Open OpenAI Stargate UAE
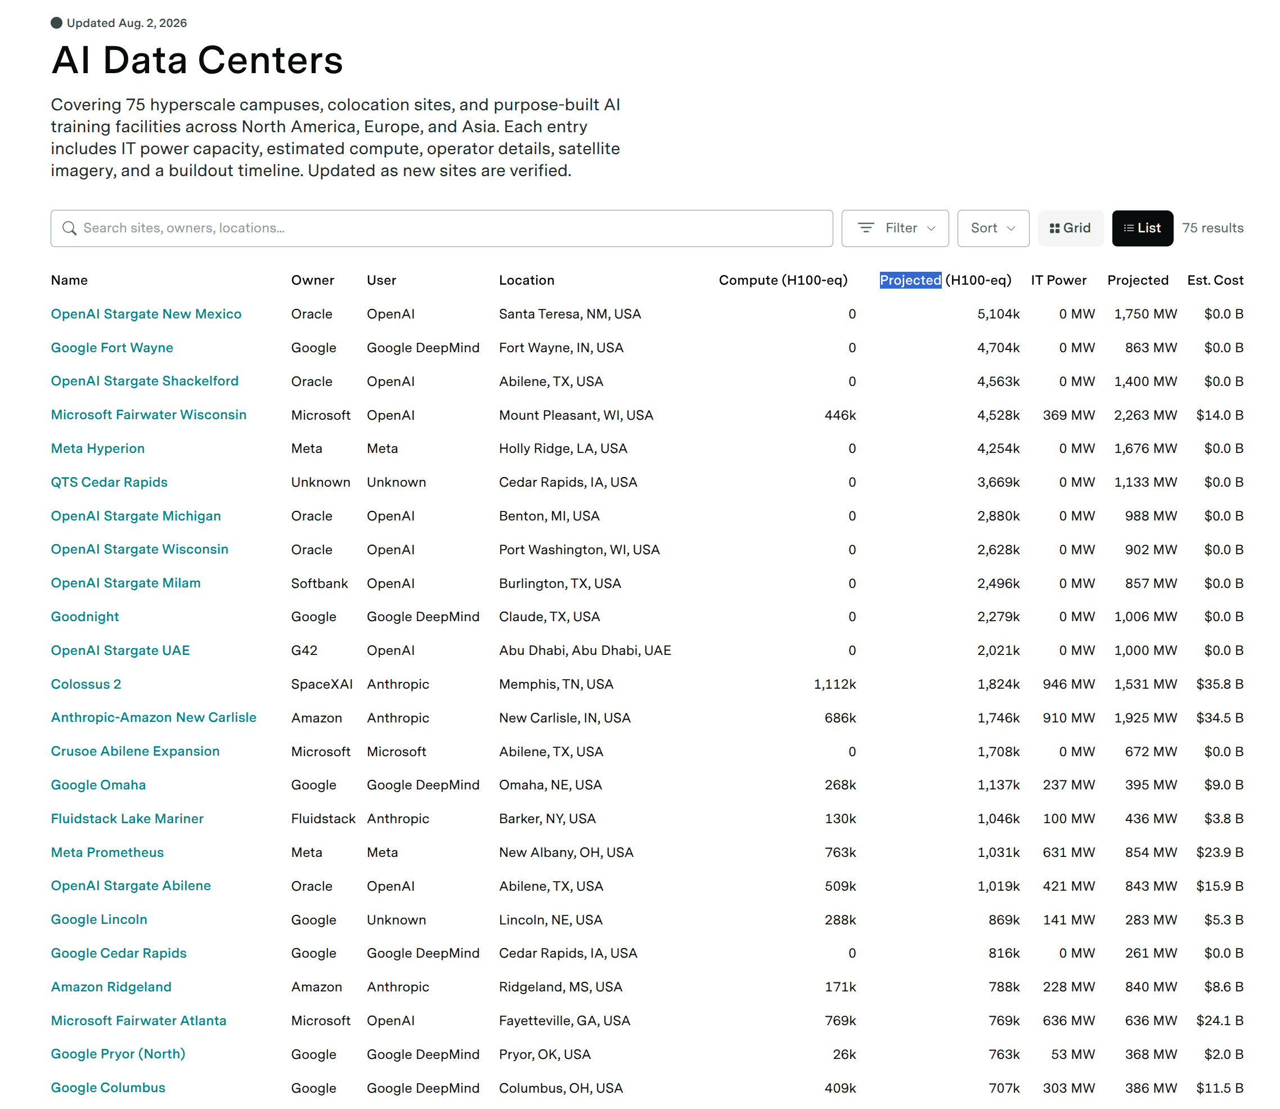Screen dimensions: 1280x1109 [x=120, y=650]
